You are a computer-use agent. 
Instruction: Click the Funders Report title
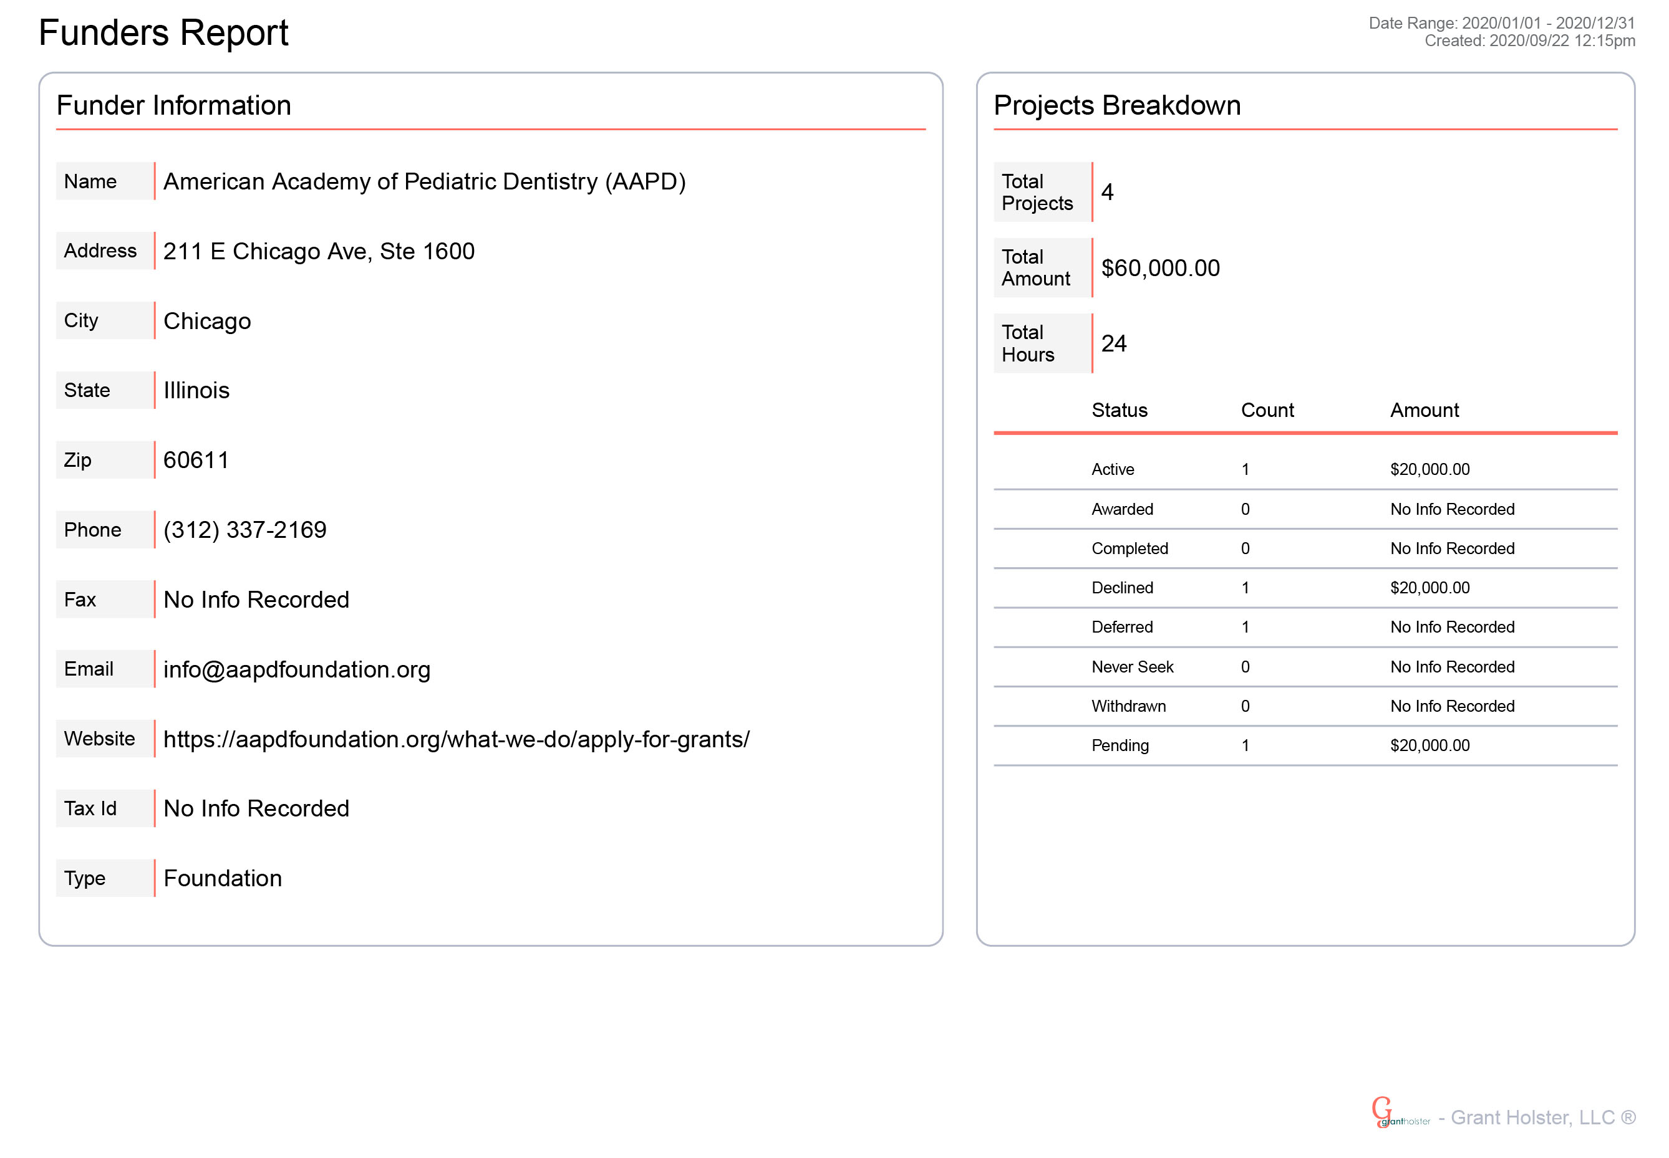click(163, 32)
